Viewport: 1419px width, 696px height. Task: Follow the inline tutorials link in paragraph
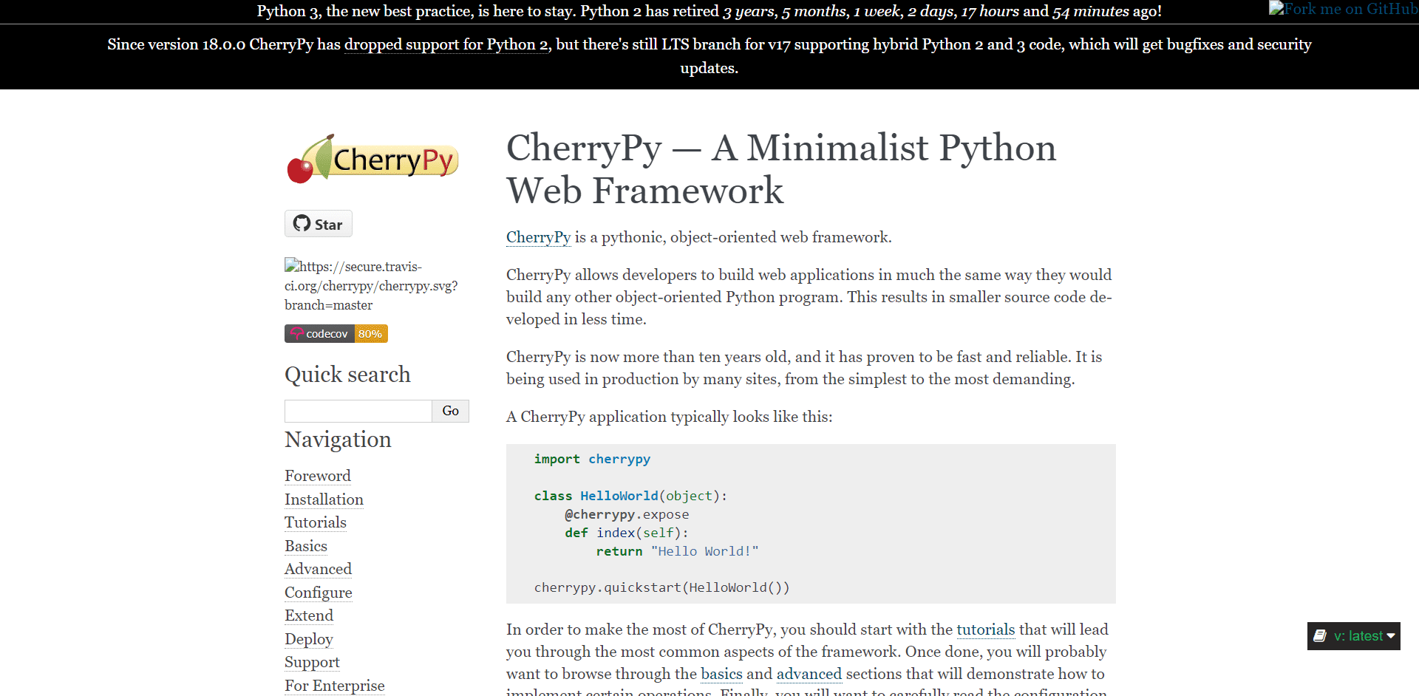pyautogui.click(x=985, y=630)
